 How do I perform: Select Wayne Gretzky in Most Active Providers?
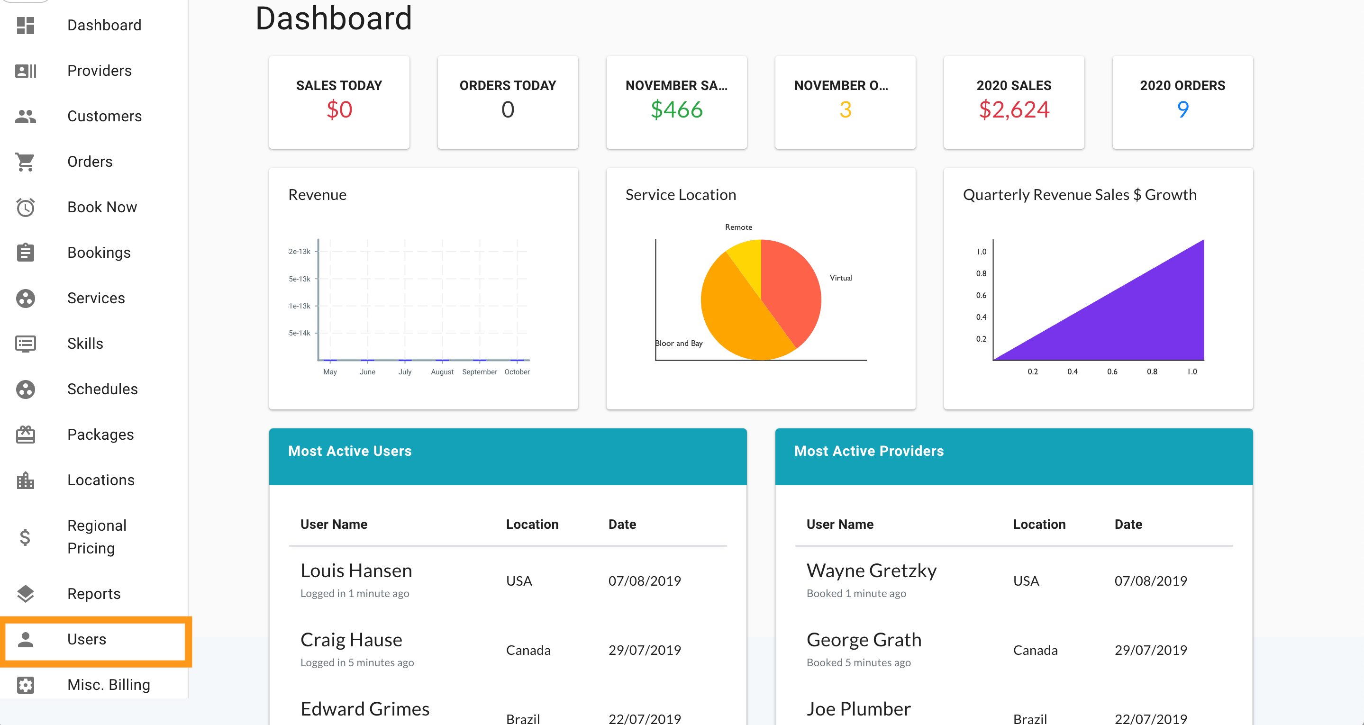[871, 571]
